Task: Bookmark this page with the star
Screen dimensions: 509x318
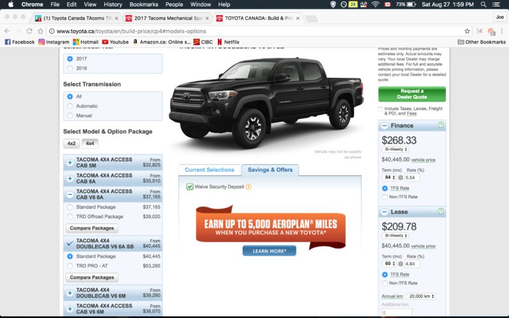Action: [x=467, y=31]
